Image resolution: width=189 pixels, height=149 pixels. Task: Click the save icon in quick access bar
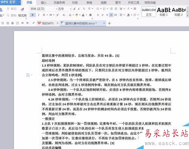3,23
